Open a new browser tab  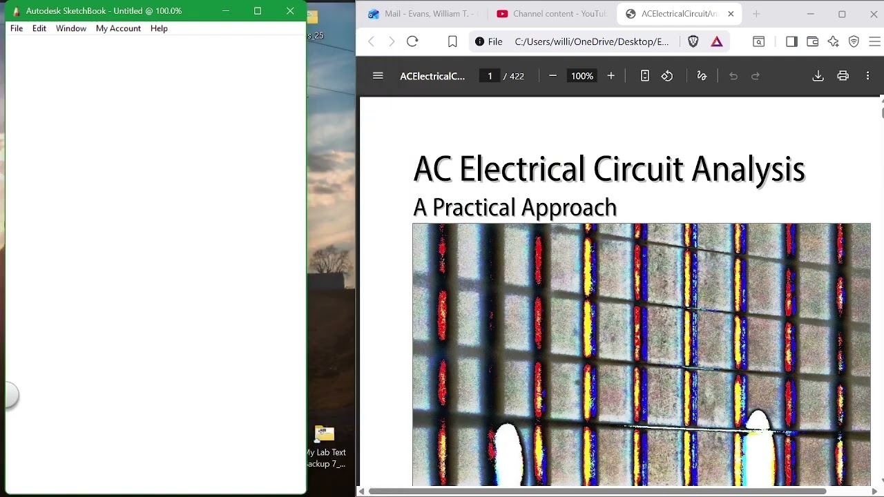point(756,14)
